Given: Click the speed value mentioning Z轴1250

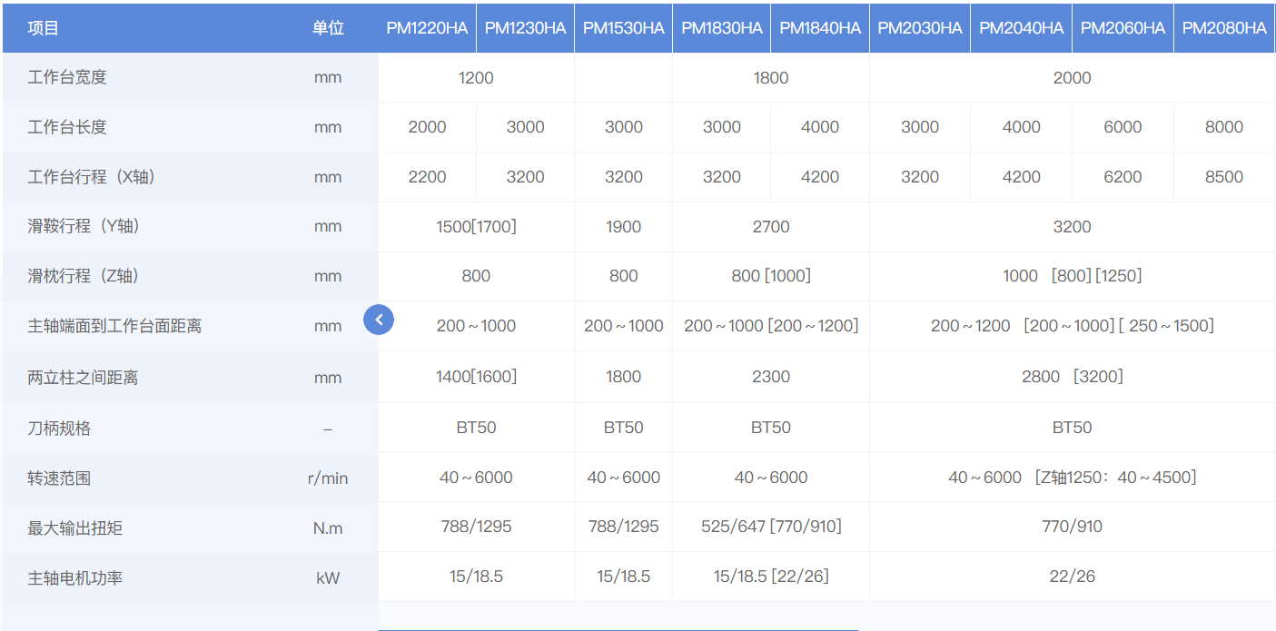Looking at the screenshot, I should pyautogui.click(x=1072, y=477).
